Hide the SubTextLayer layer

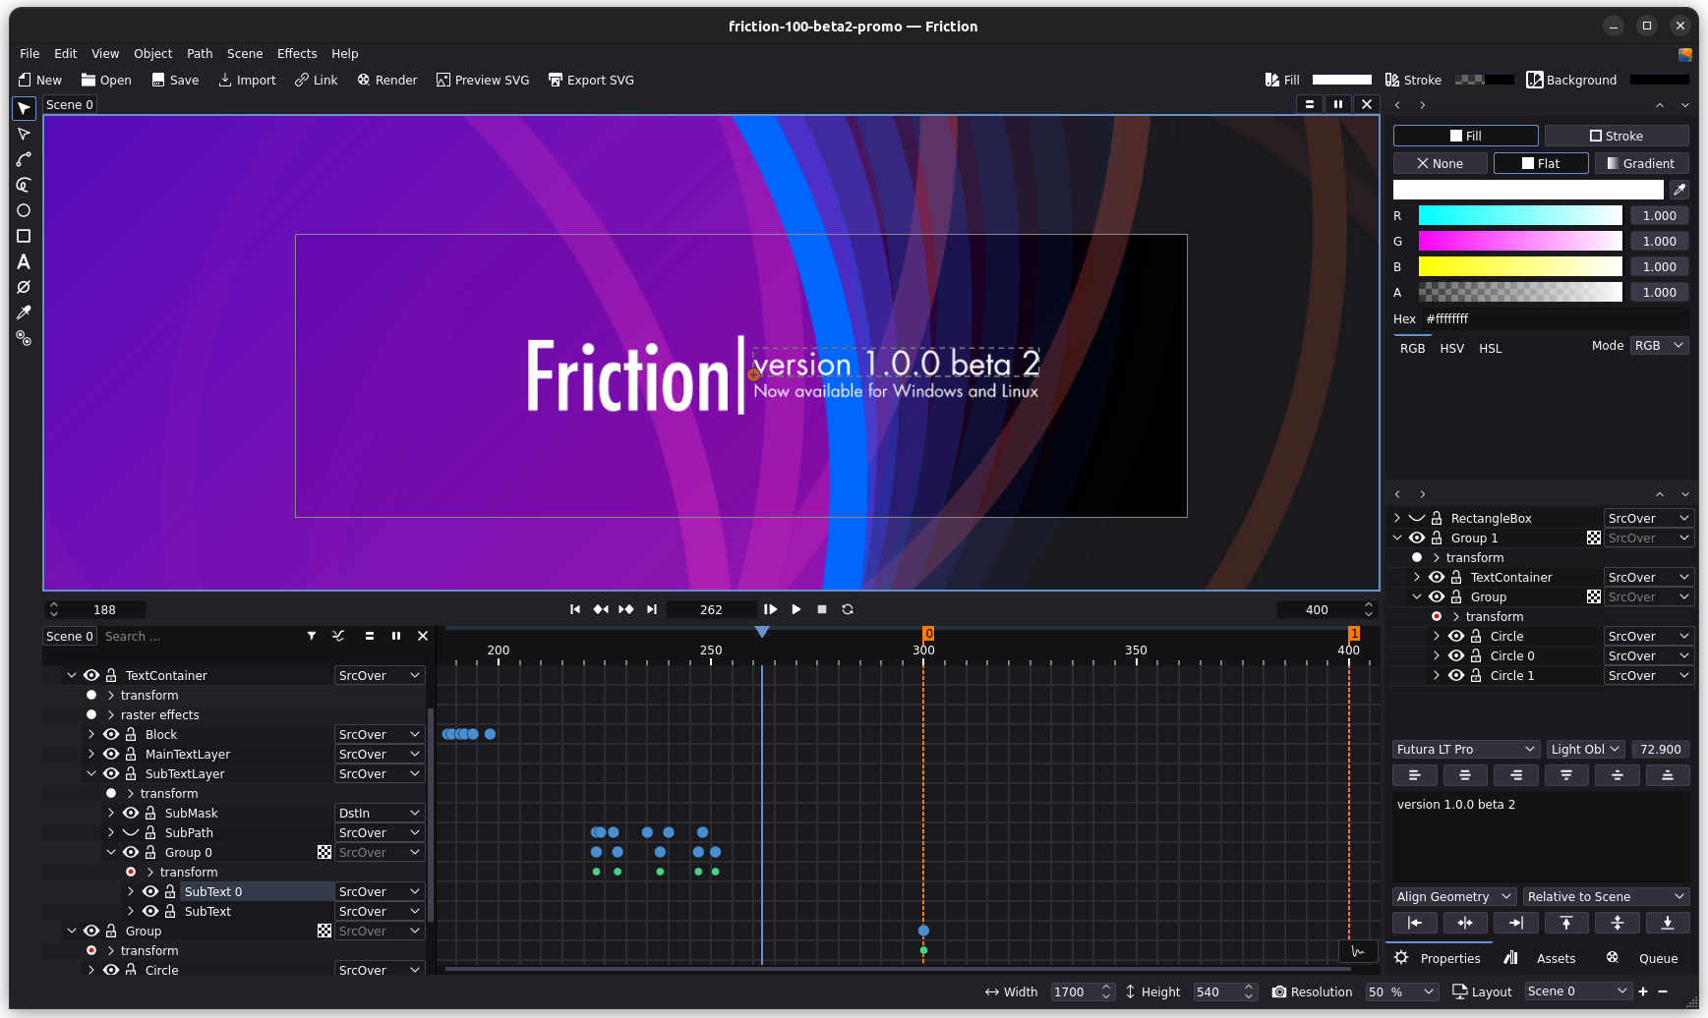111,773
